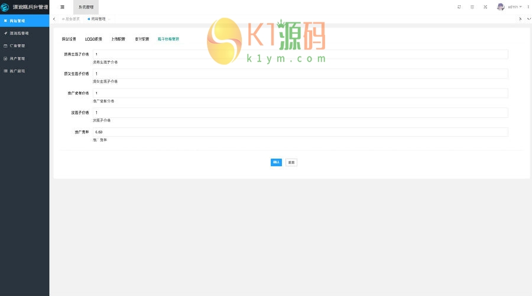
Task: Focus the first price input field
Action: coord(300,54)
